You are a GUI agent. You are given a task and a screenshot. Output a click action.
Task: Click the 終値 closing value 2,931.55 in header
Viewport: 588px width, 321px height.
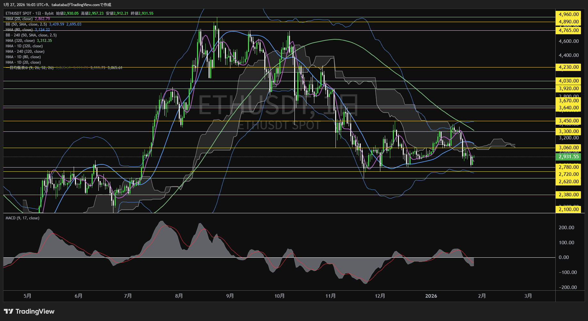point(146,13)
